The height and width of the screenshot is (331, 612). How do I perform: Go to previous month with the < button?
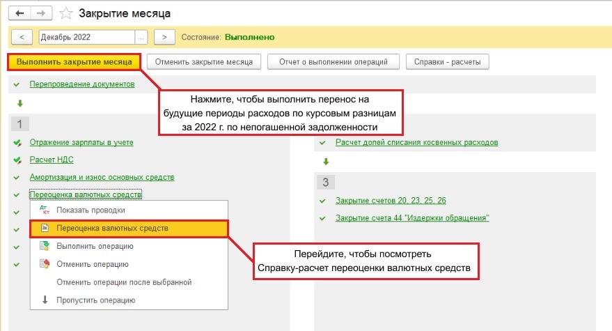(x=22, y=37)
